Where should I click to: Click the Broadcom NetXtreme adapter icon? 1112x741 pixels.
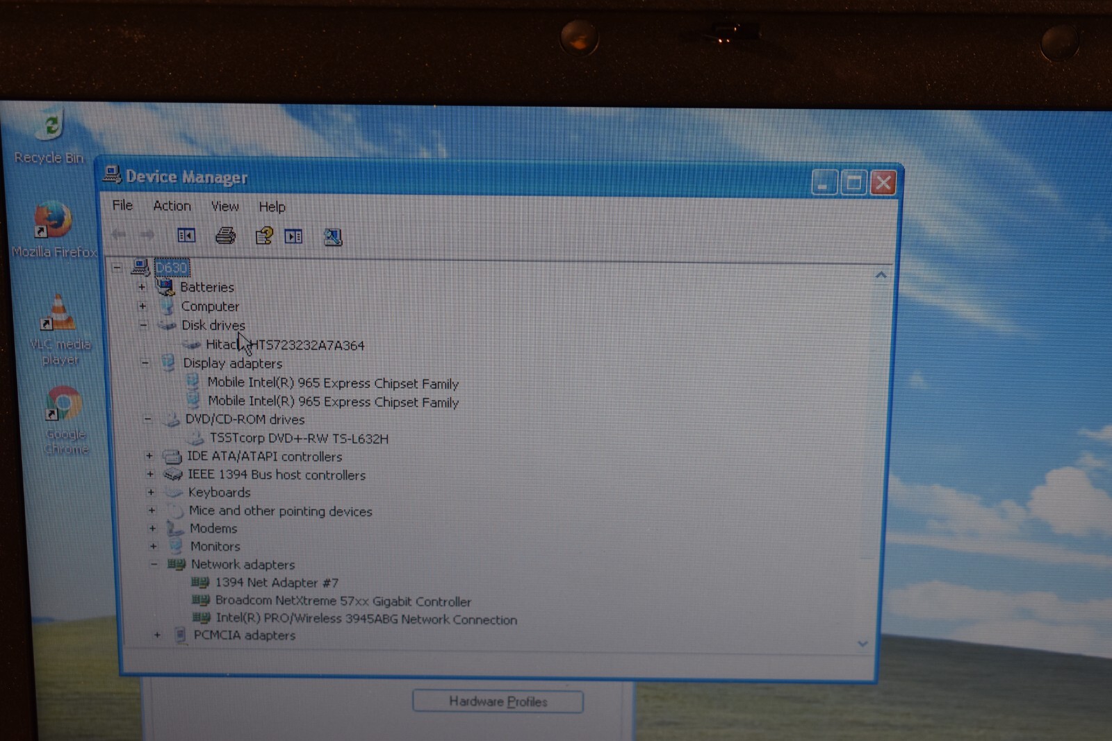coord(201,600)
